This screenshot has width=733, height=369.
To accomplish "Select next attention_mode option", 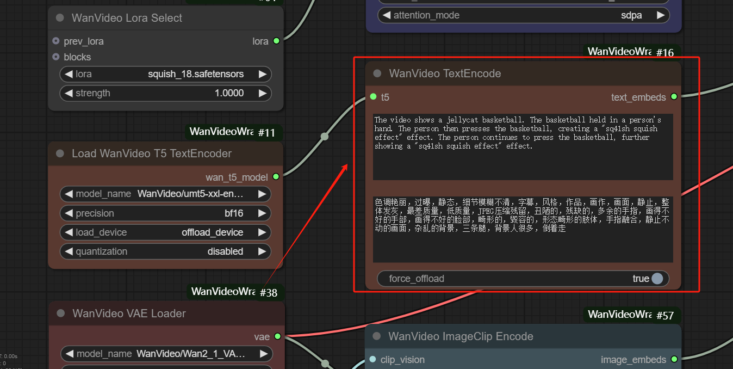I will click(x=661, y=15).
